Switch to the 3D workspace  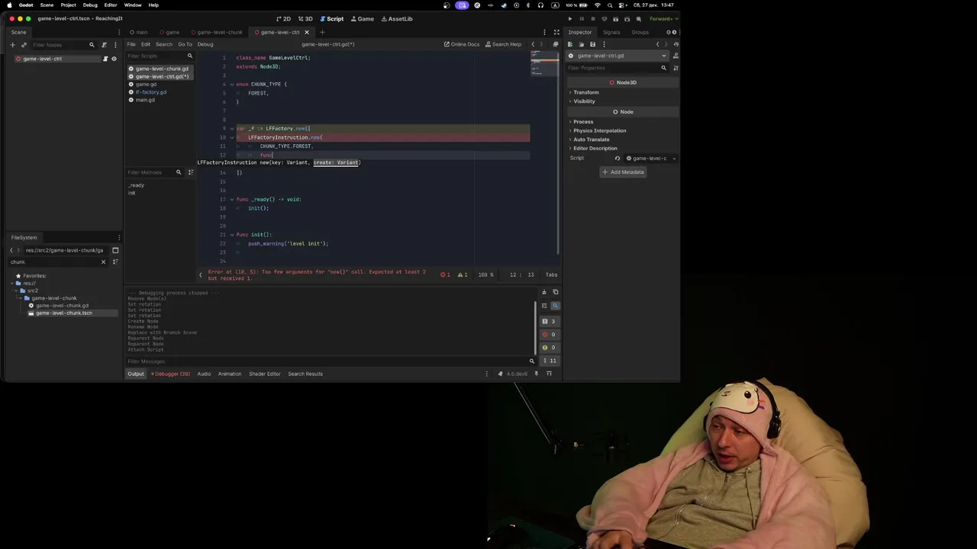(305, 18)
